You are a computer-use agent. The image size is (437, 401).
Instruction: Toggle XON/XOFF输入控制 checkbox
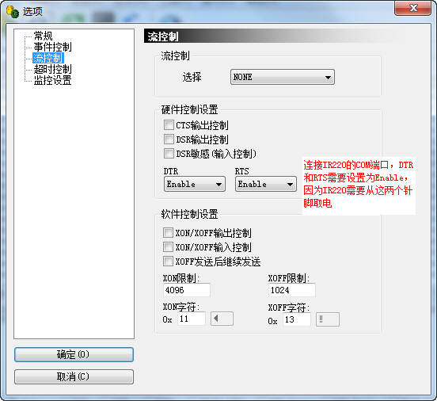168,247
